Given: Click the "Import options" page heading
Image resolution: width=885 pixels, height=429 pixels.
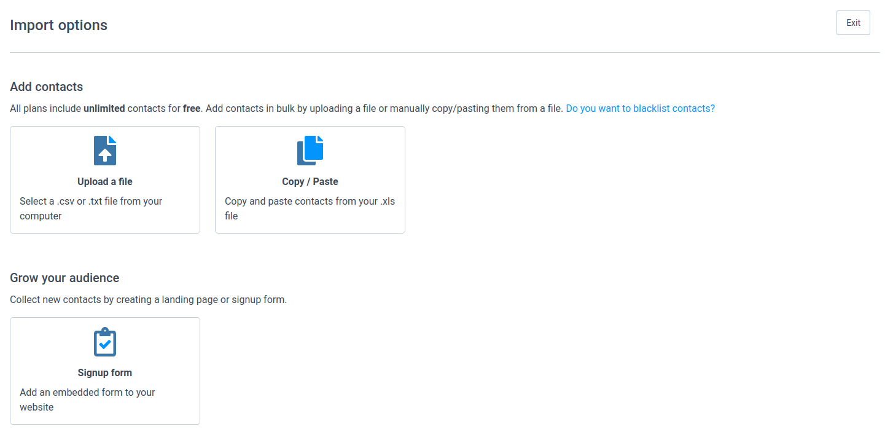Looking at the screenshot, I should click(59, 25).
